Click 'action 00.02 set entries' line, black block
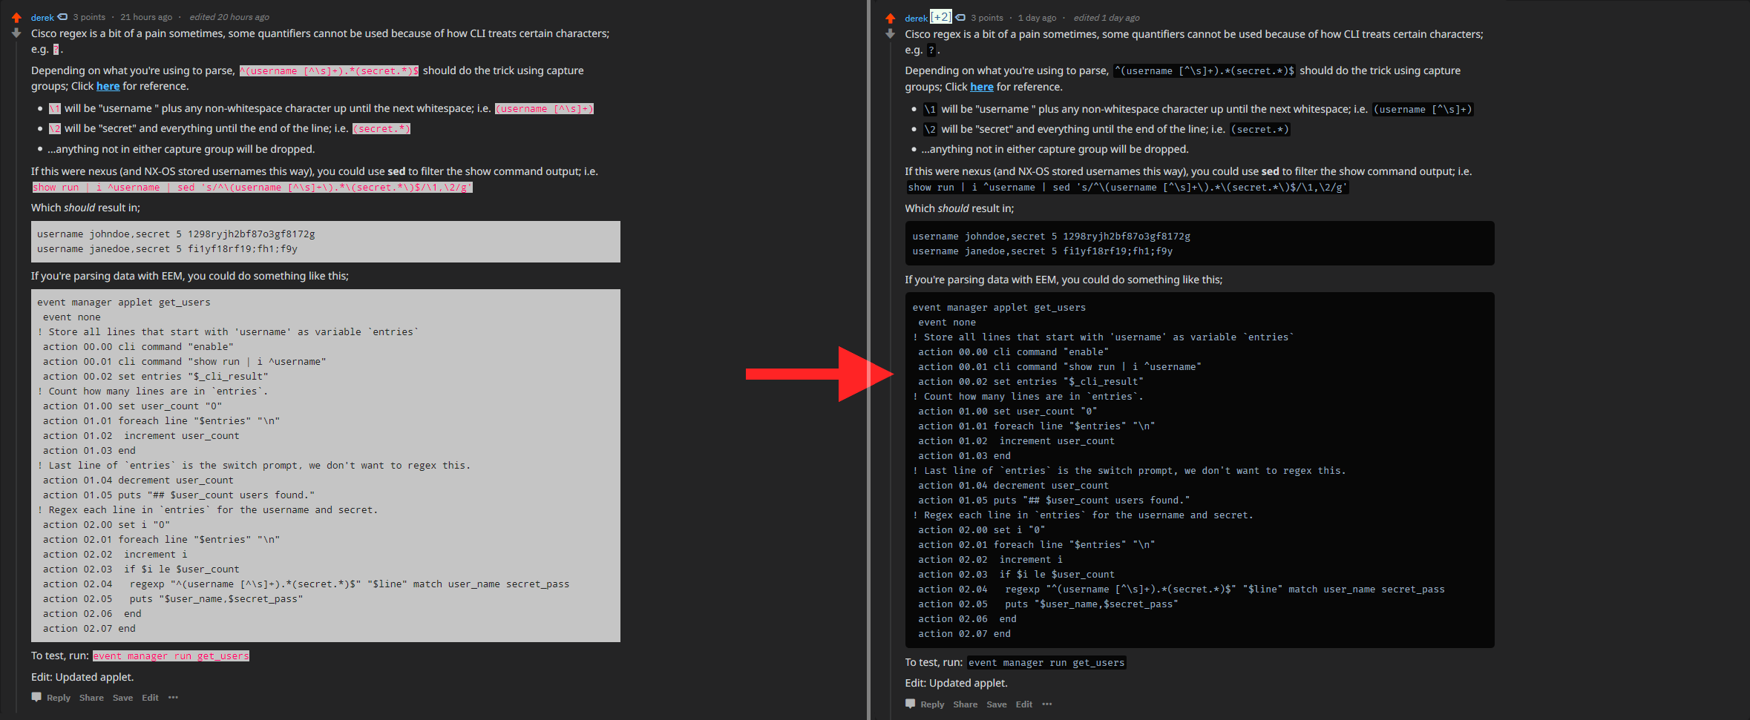 tap(1031, 382)
